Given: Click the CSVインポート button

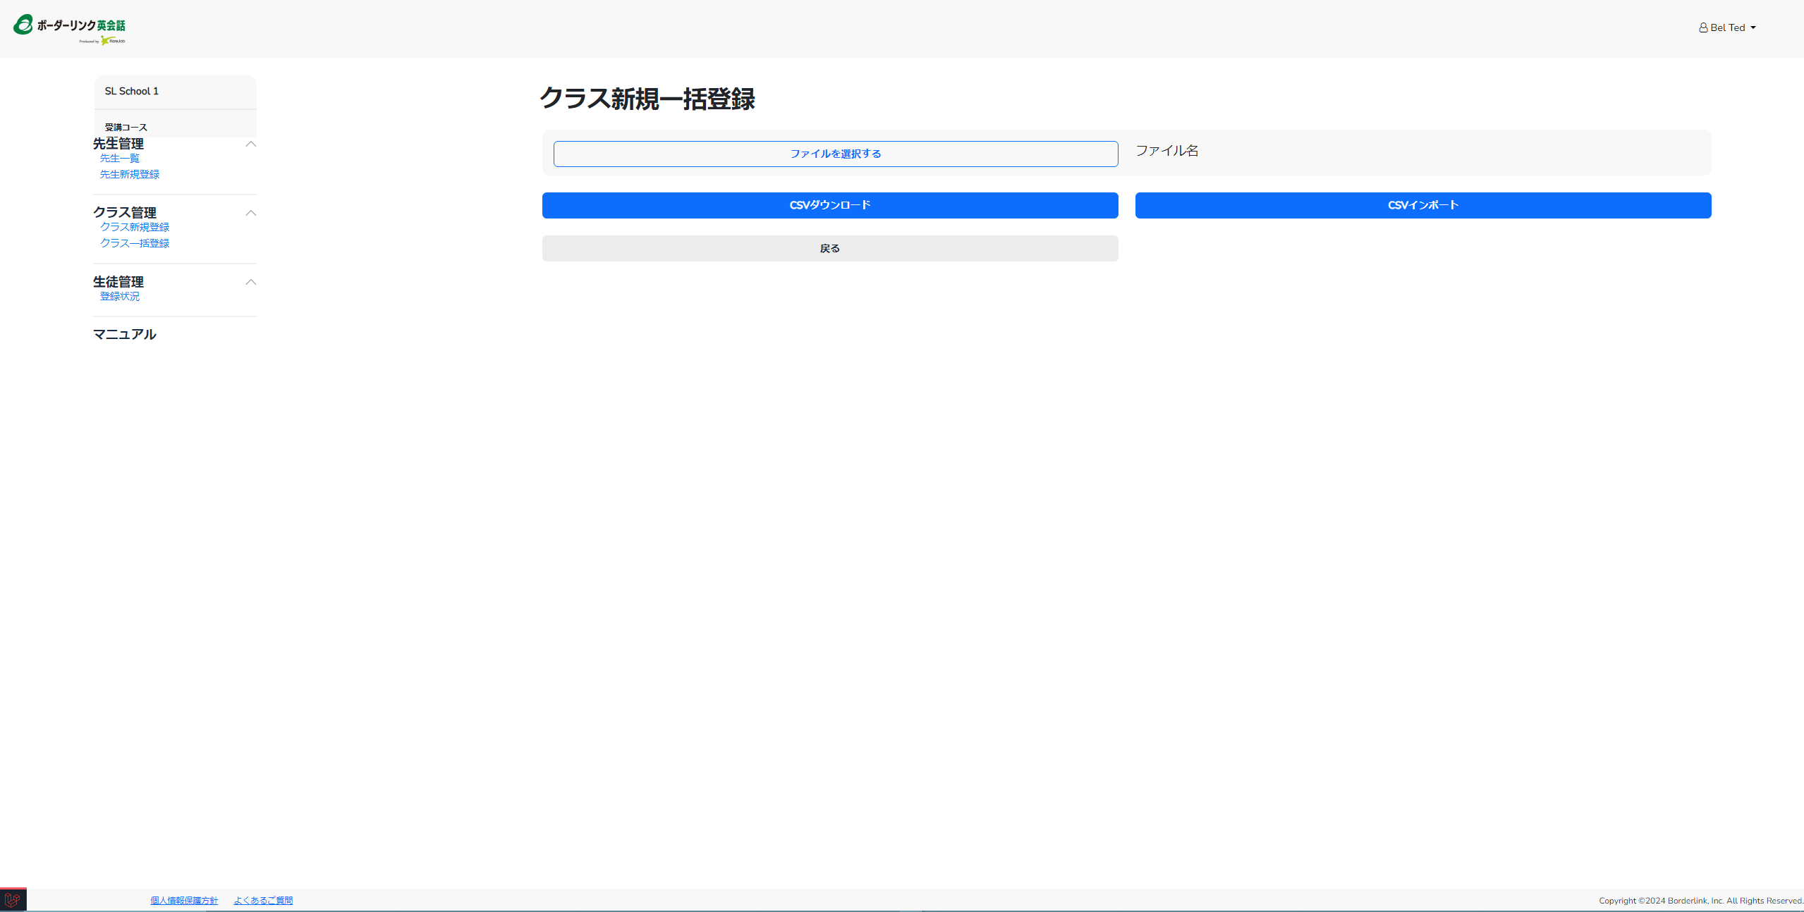Looking at the screenshot, I should tap(1423, 205).
